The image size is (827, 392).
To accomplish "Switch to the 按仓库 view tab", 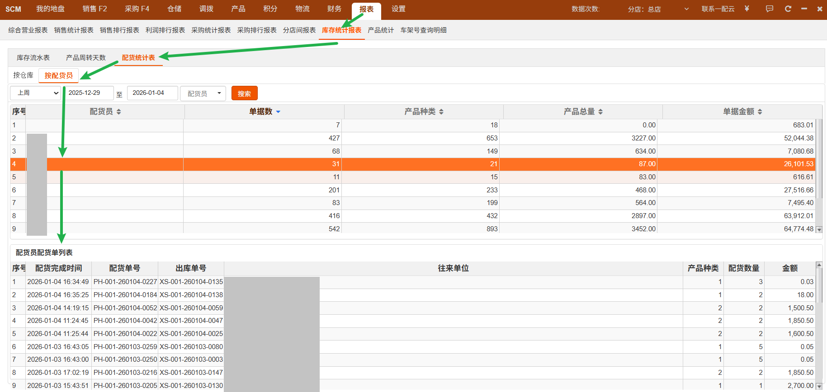I will [23, 75].
